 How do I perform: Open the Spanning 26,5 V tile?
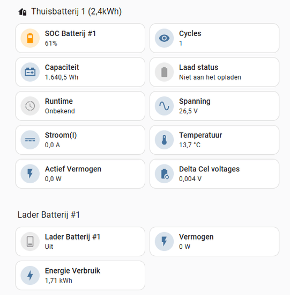point(214,106)
